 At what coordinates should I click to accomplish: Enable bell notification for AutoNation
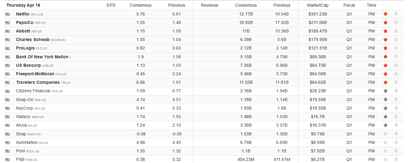coord(396,142)
